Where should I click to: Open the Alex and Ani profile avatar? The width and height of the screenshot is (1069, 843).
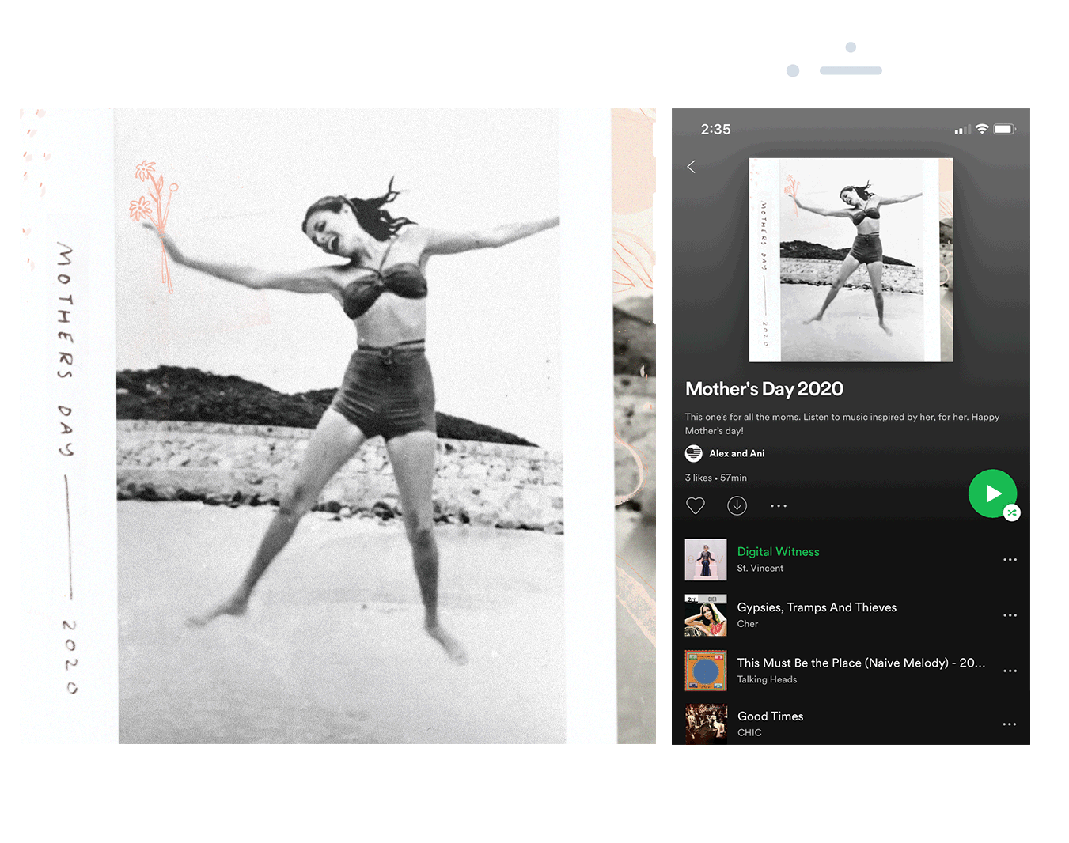point(693,453)
